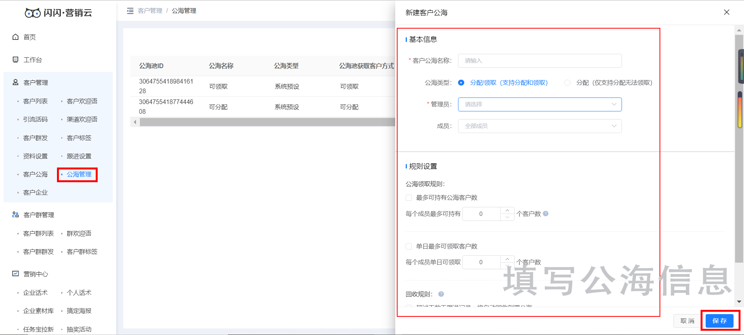The image size is (744, 335).
Task: Click the 可领取 name cell in first row
Action: 219,86
